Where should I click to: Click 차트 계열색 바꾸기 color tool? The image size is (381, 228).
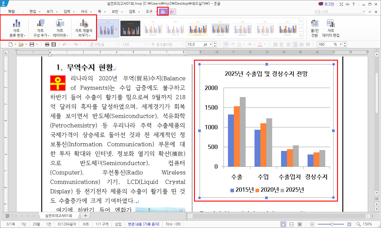(84, 29)
